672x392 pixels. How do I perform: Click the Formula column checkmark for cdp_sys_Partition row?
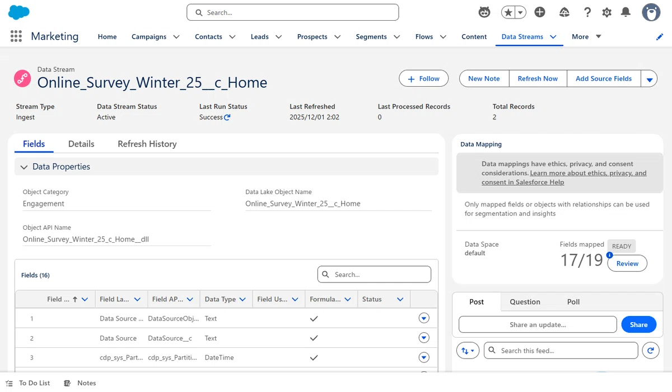click(314, 357)
